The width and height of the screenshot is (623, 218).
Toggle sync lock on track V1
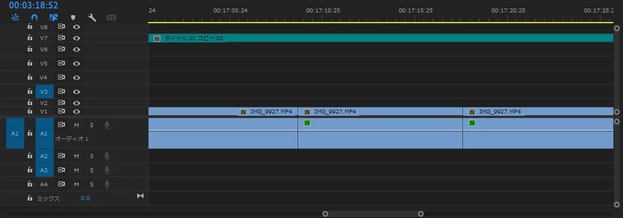62,111
